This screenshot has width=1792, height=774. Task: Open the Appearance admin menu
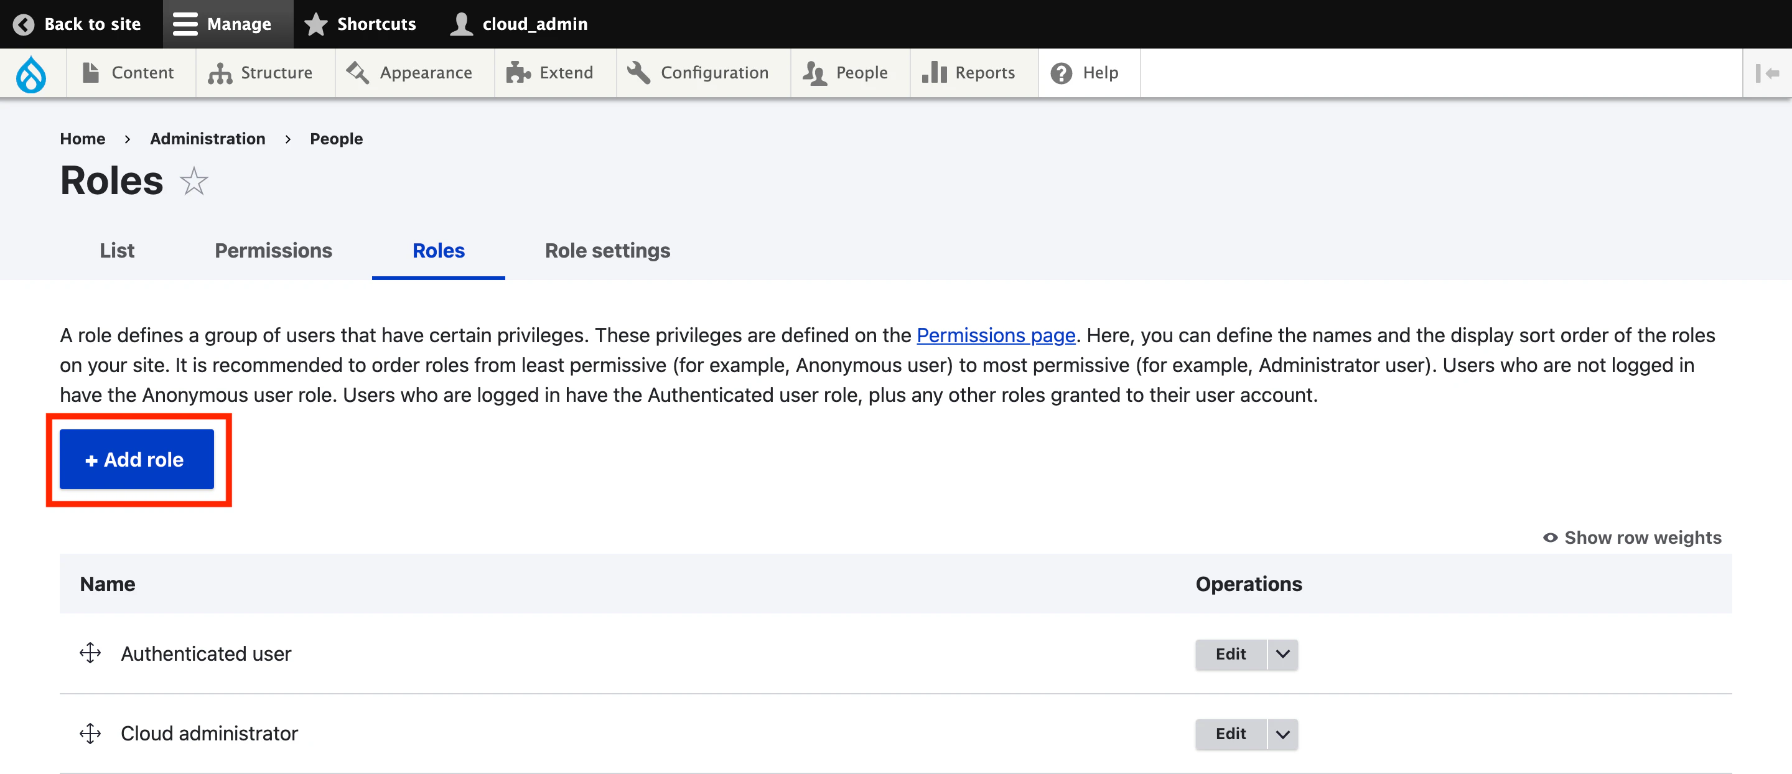tap(414, 72)
